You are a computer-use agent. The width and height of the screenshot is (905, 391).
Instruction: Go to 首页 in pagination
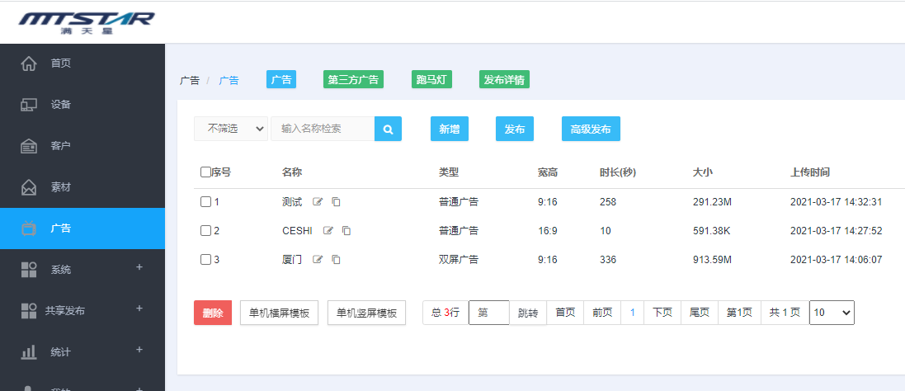click(565, 313)
